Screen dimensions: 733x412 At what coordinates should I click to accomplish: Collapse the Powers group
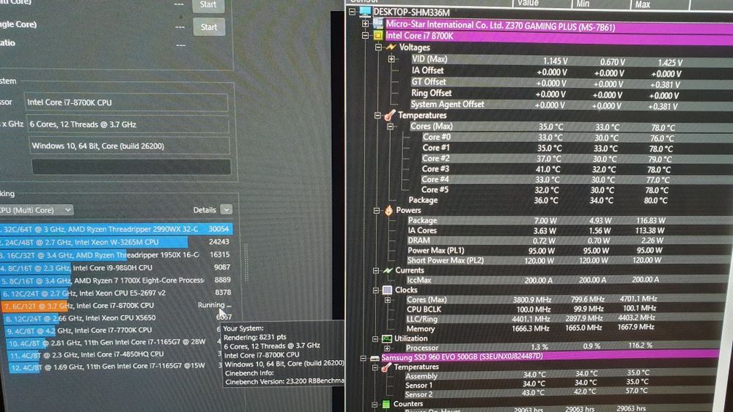click(x=377, y=211)
